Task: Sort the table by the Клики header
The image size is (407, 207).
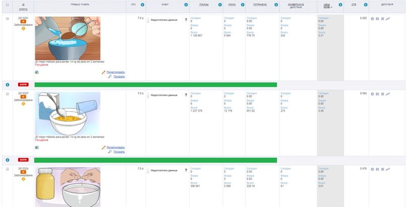Action: [x=232, y=5]
